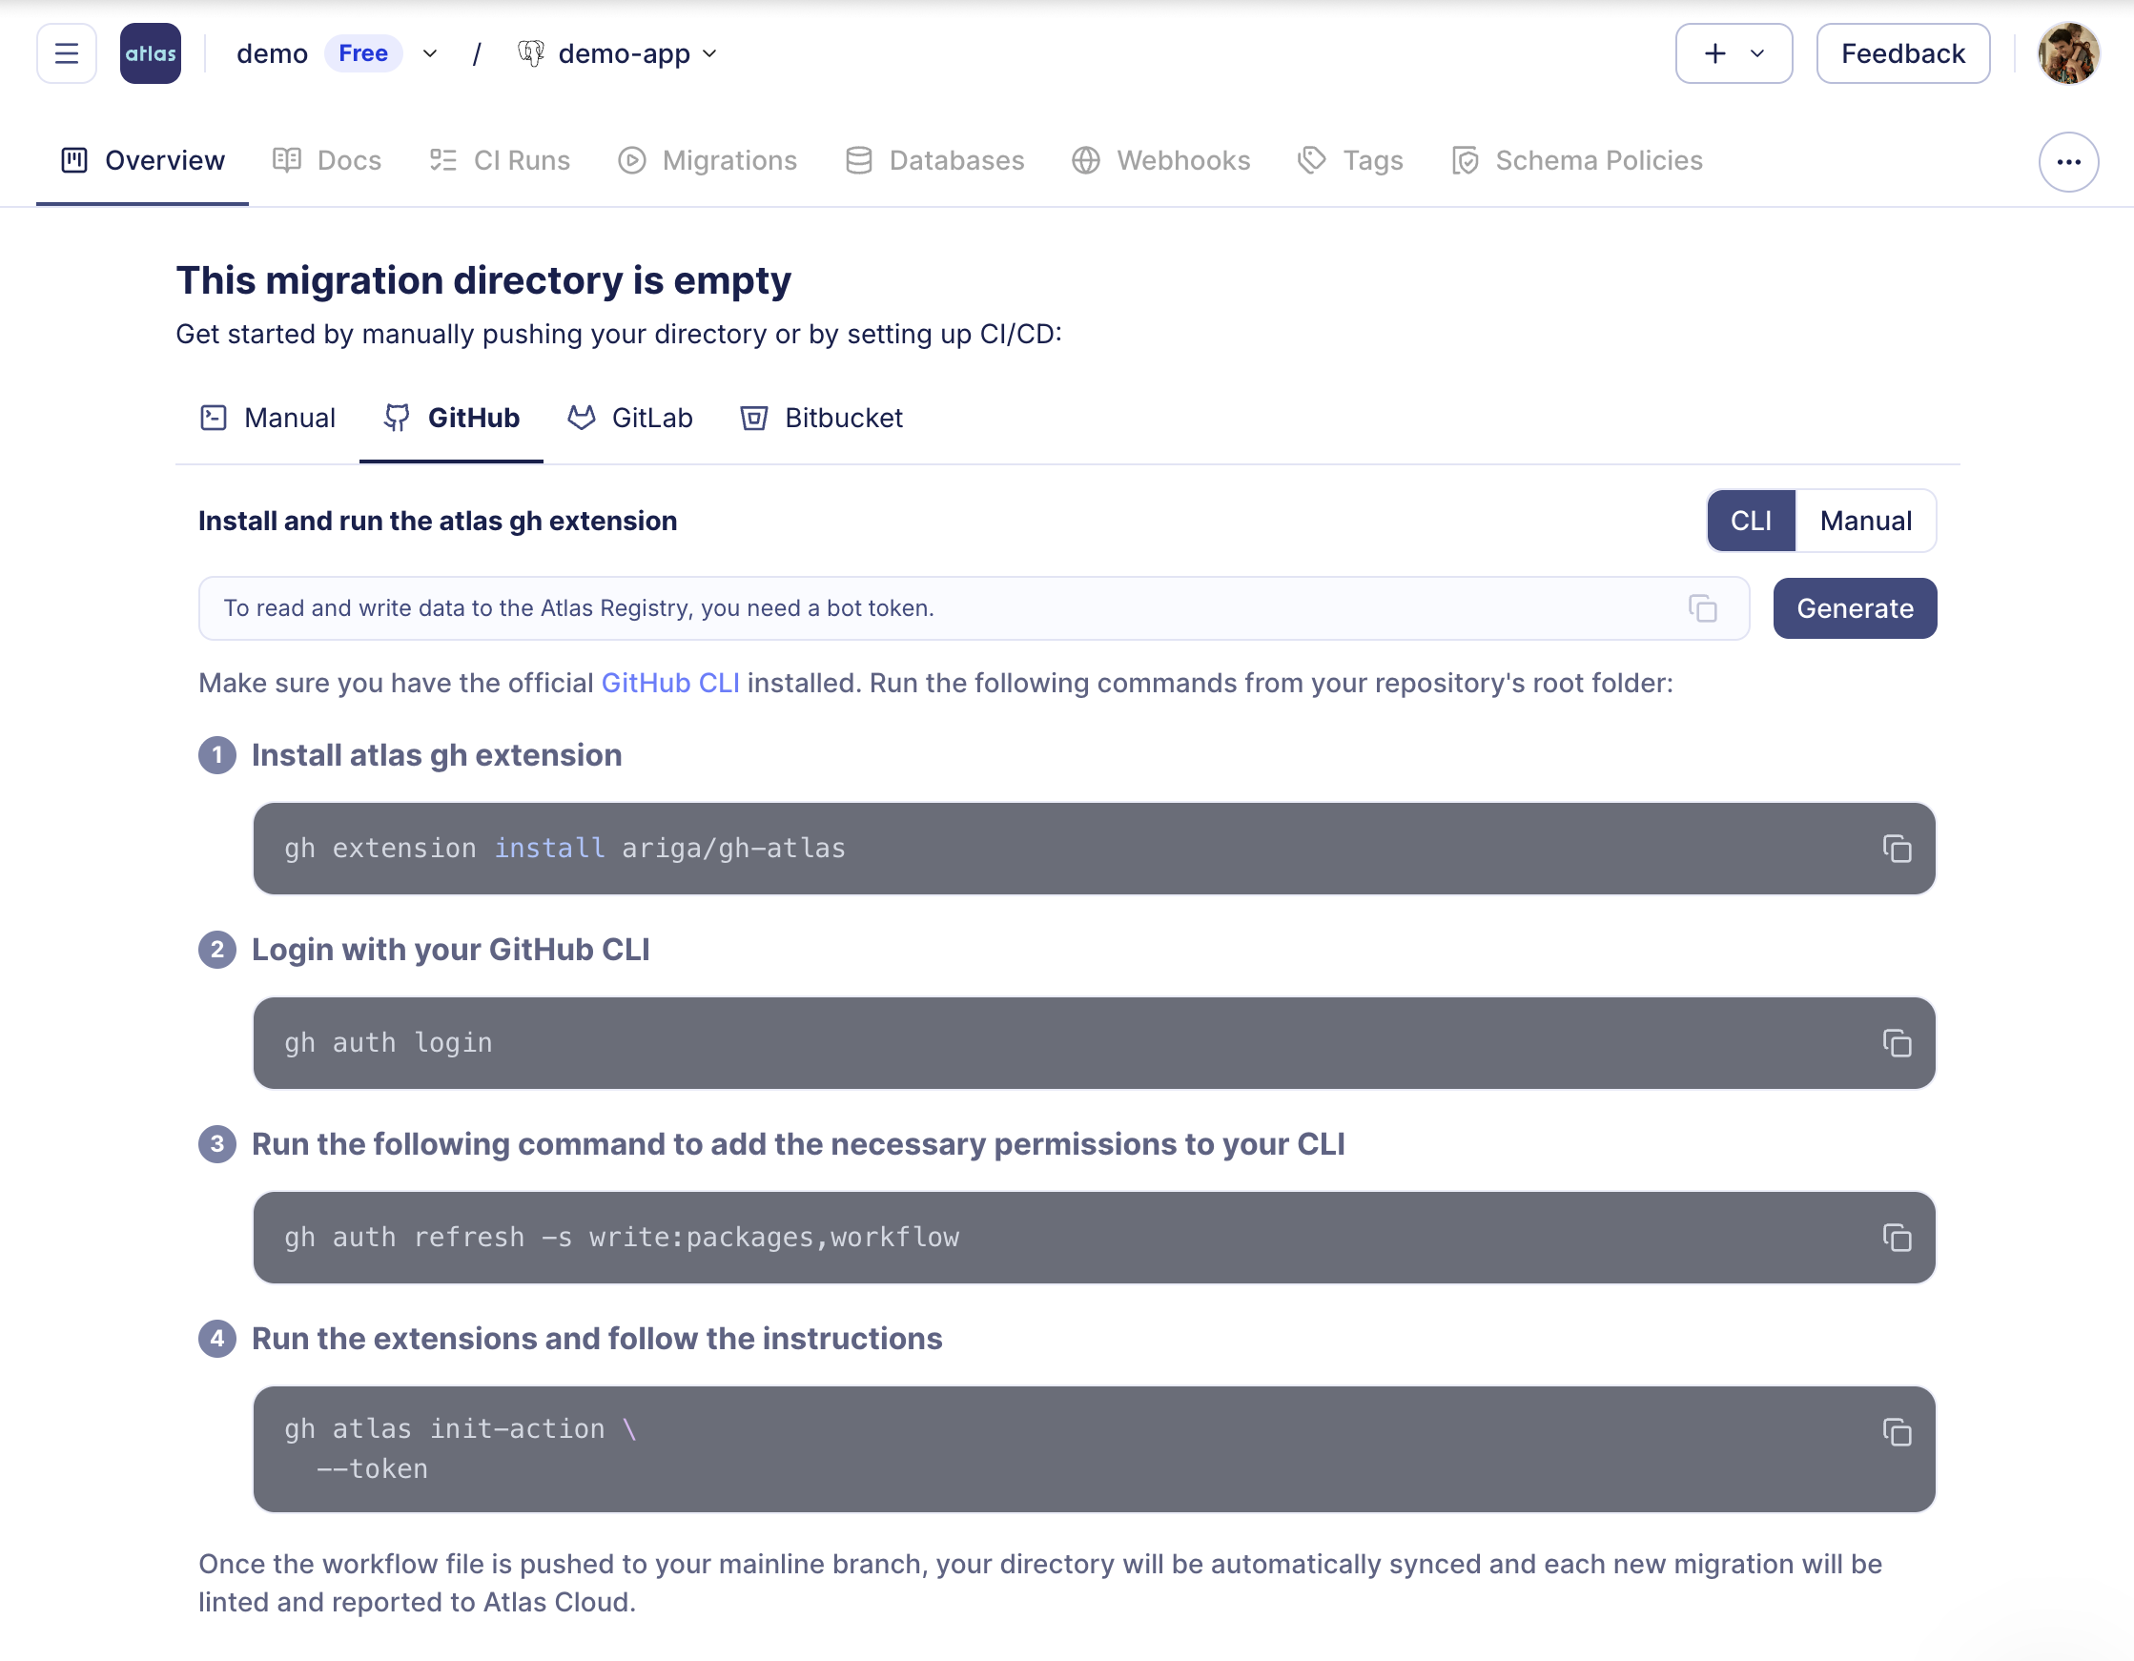The height and width of the screenshot is (1661, 2134).
Task: Expand the demo organization dropdown
Action: pos(430,53)
